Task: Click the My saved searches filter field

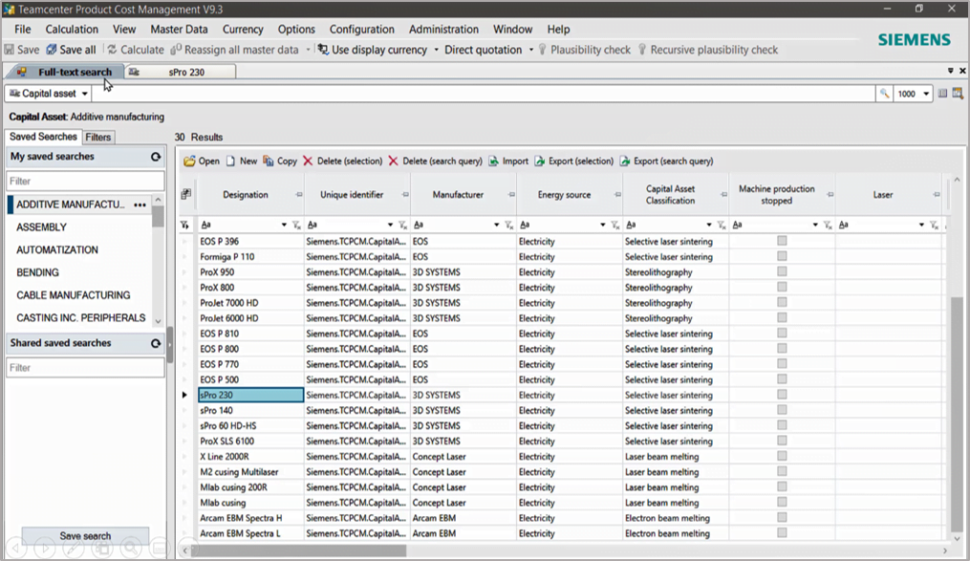Action: click(x=85, y=181)
